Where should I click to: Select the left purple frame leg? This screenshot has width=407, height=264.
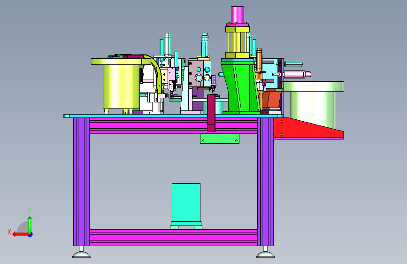tap(81, 182)
